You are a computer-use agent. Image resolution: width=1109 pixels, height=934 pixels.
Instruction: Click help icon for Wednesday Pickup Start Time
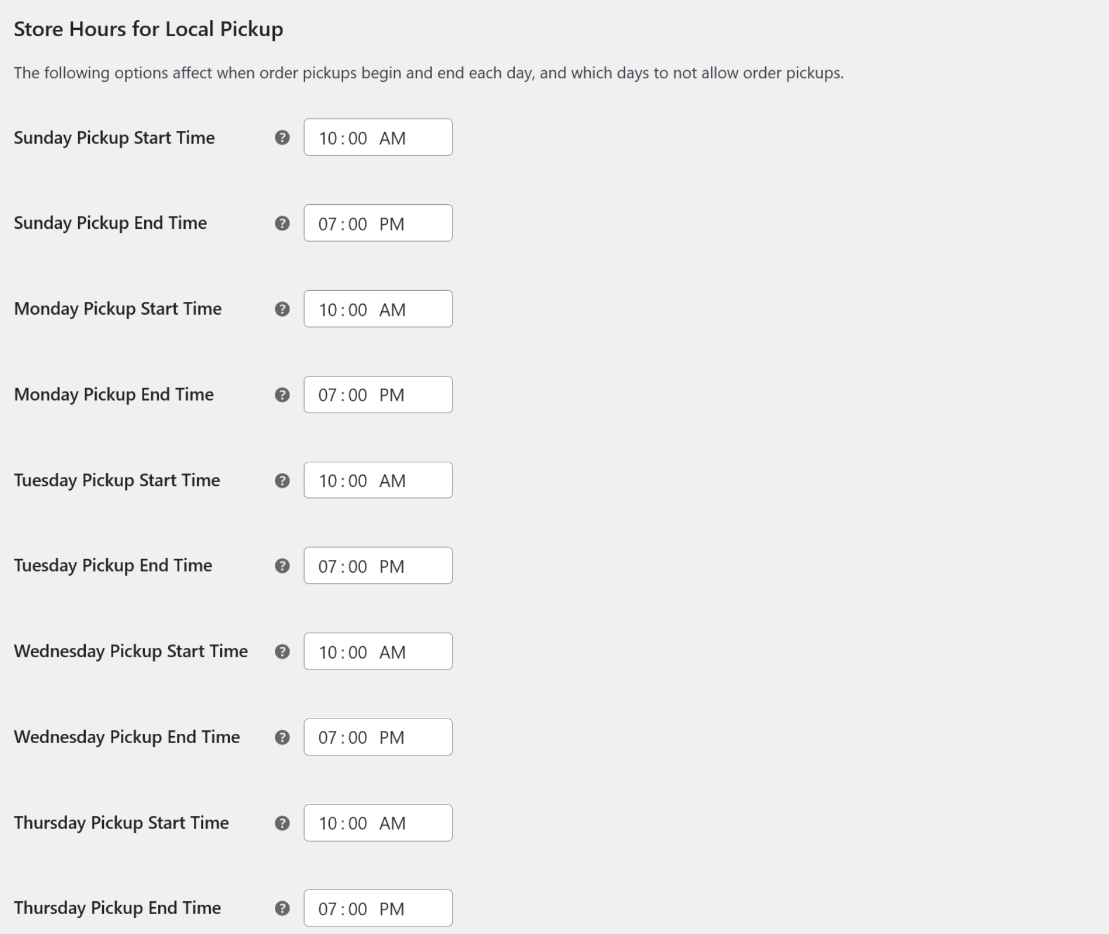coord(282,652)
